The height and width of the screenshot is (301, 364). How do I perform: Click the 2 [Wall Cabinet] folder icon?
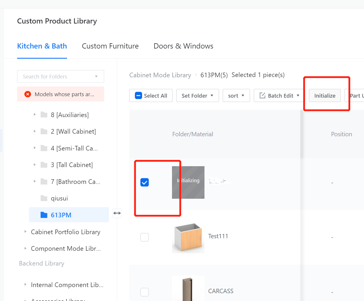[44, 132]
